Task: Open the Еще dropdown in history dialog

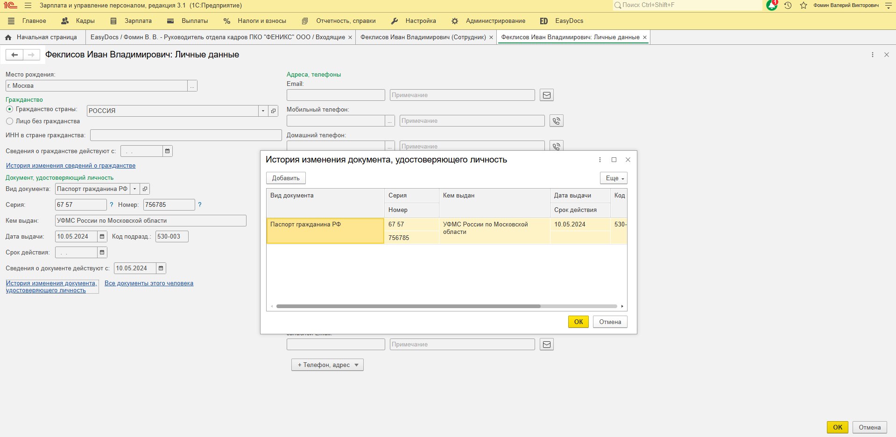Action: point(614,178)
